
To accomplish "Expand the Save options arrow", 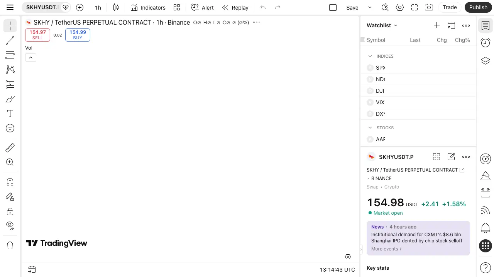I will [369, 7].
